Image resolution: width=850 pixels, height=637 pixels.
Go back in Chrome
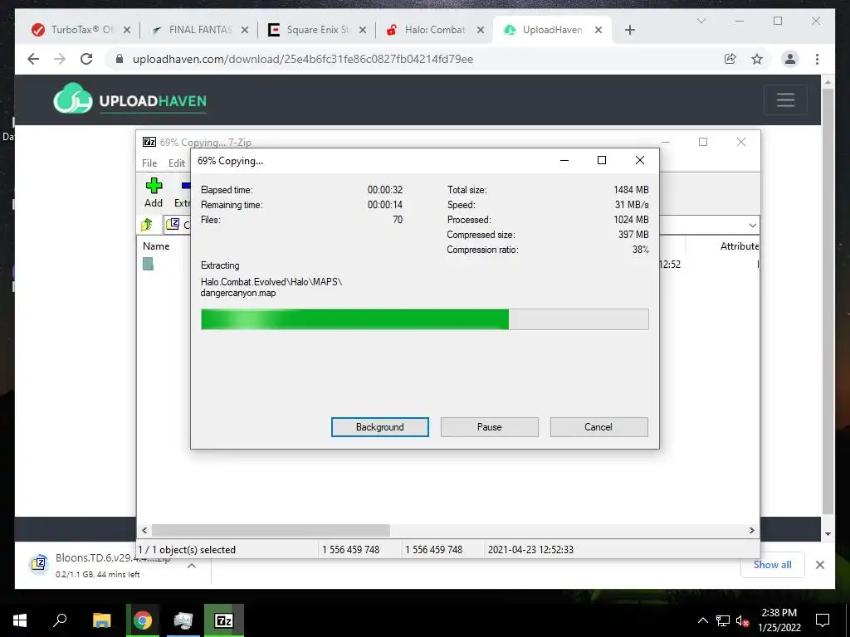(x=33, y=59)
